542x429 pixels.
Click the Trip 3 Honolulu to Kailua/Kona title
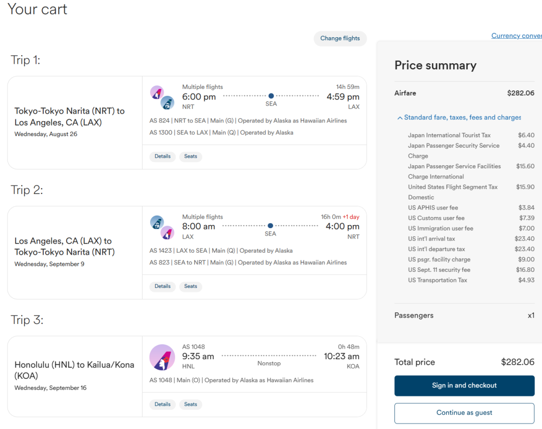[x=74, y=370]
